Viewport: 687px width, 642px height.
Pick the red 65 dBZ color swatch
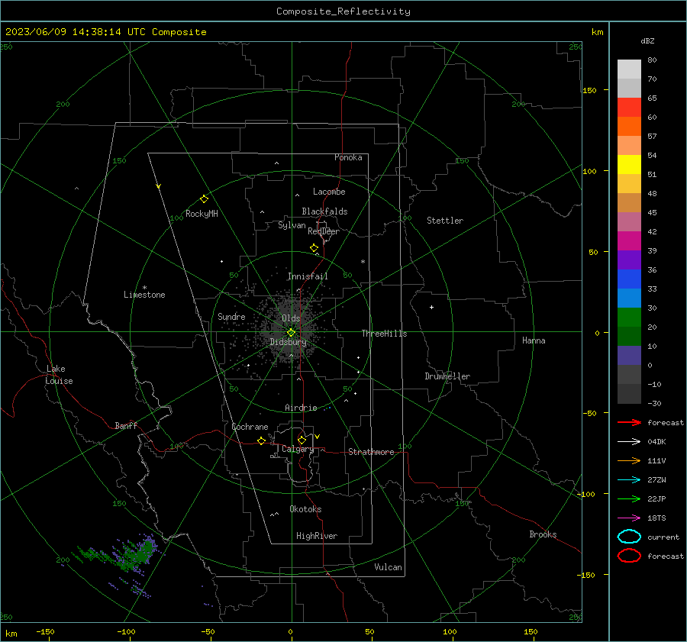pyautogui.click(x=629, y=108)
